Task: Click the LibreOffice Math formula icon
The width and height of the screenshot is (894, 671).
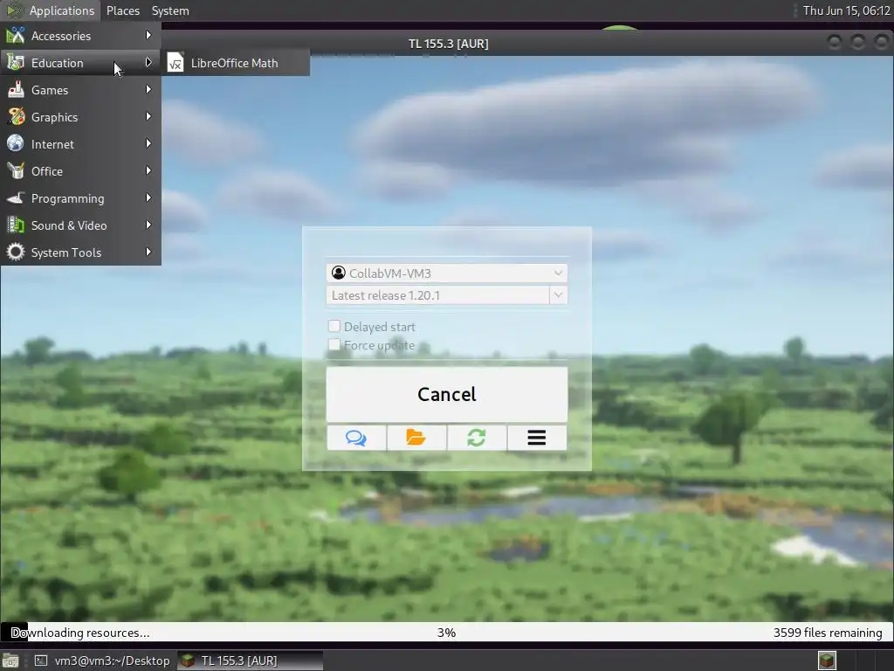Action: (175, 63)
